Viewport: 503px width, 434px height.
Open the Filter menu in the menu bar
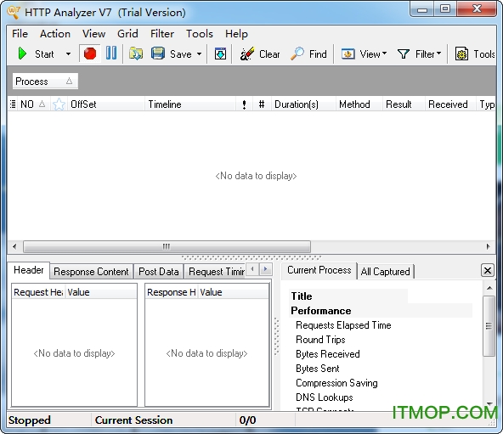point(162,34)
